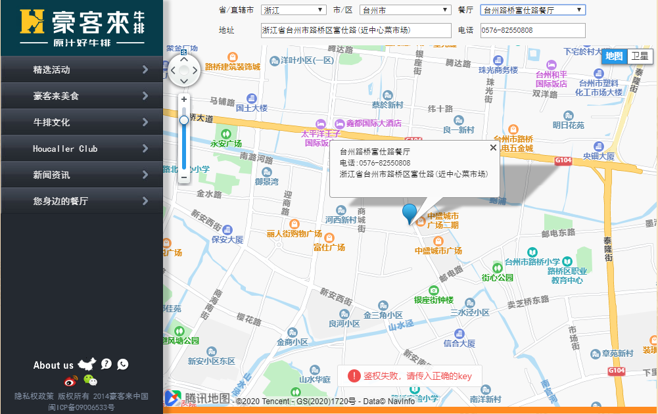
Task: Click the Sina Weibo icon
Action: 72,380
